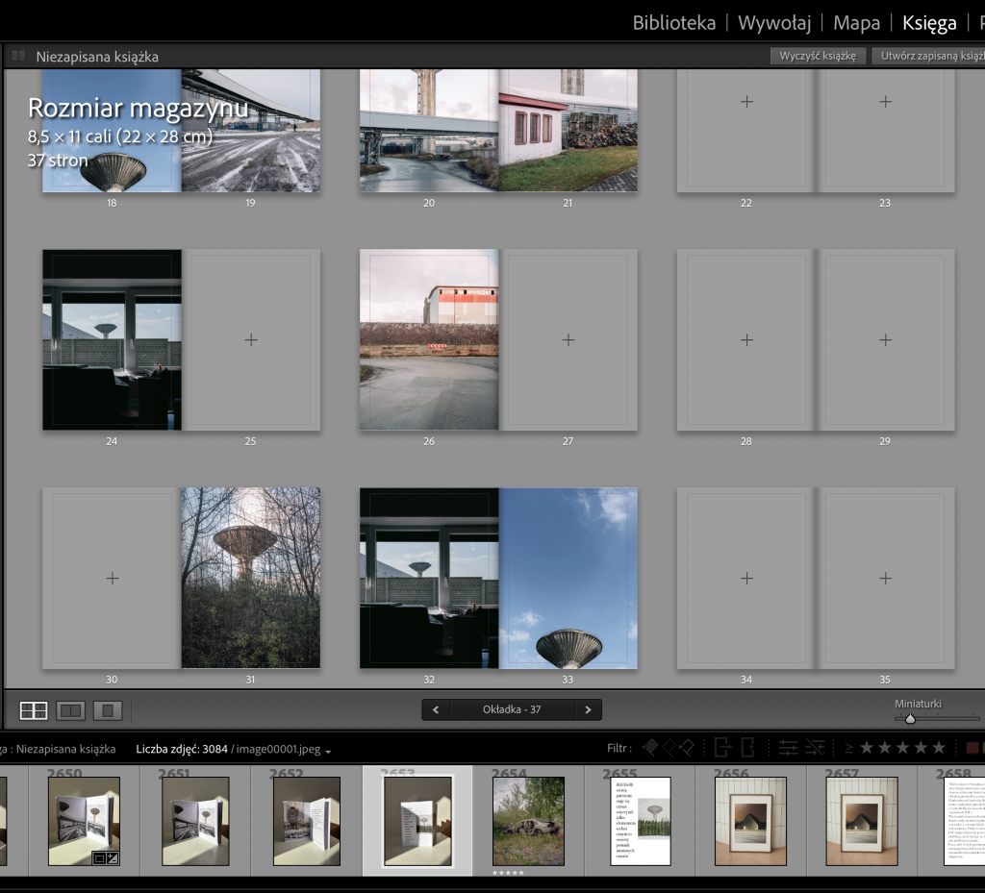Toggle the red color label filter
The image size is (985, 893).
(x=971, y=748)
